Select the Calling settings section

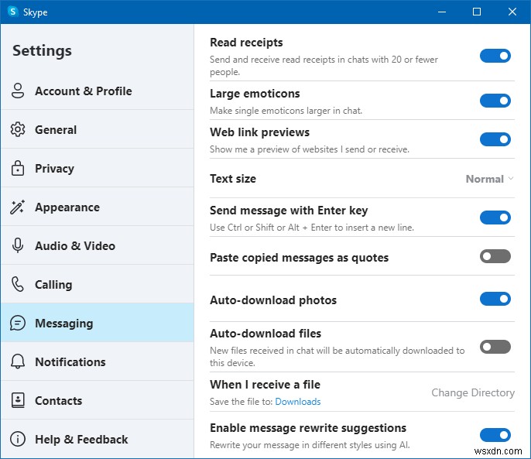98,284
